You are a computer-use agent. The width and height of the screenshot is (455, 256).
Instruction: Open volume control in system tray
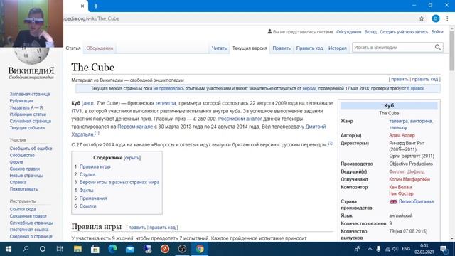tap(395, 249)
